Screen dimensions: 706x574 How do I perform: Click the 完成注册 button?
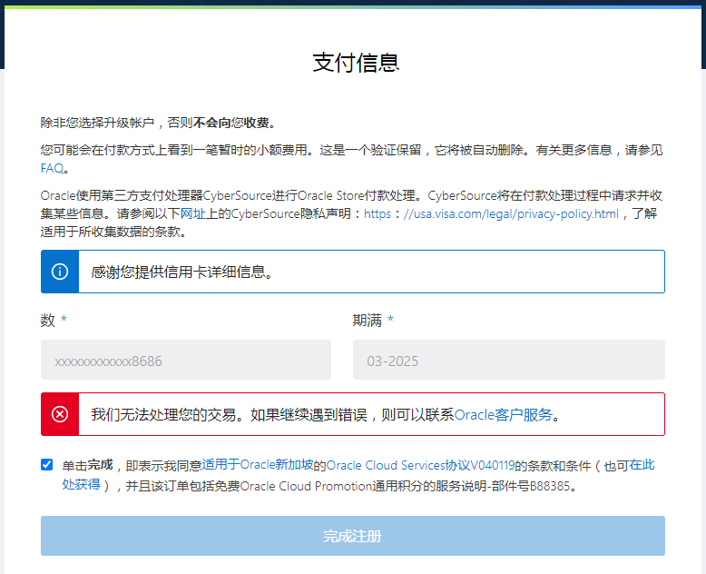click(x=353, y=536)
